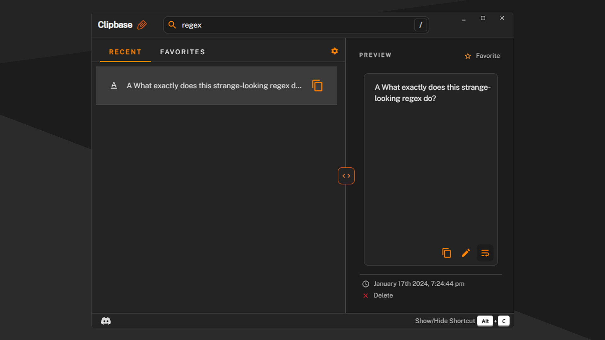Click the red X next to Delete

pos(366,296)
